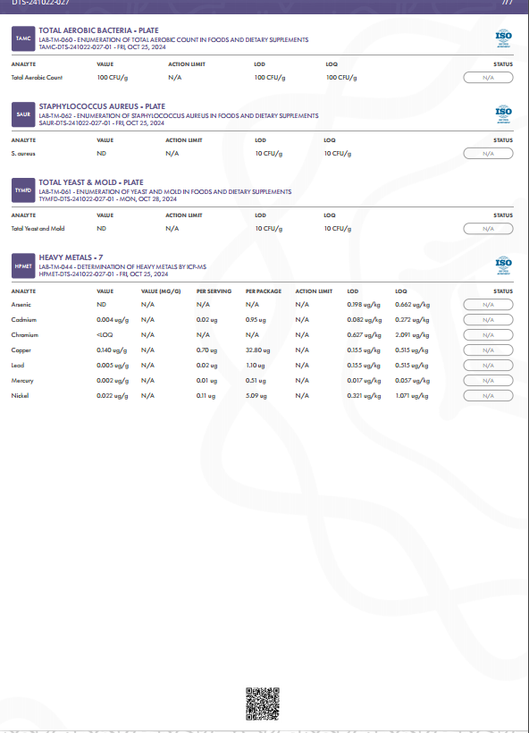Click the ISO logo beside Heavy Metals
Screen dimensions: 529x733
click(x=503, y=265)
